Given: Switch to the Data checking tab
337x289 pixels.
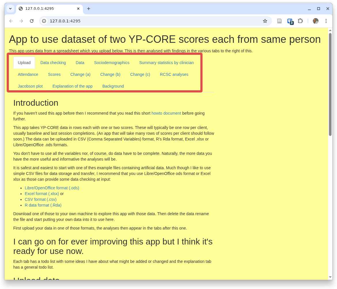Looking at the screenshot, I should (53, 63).
